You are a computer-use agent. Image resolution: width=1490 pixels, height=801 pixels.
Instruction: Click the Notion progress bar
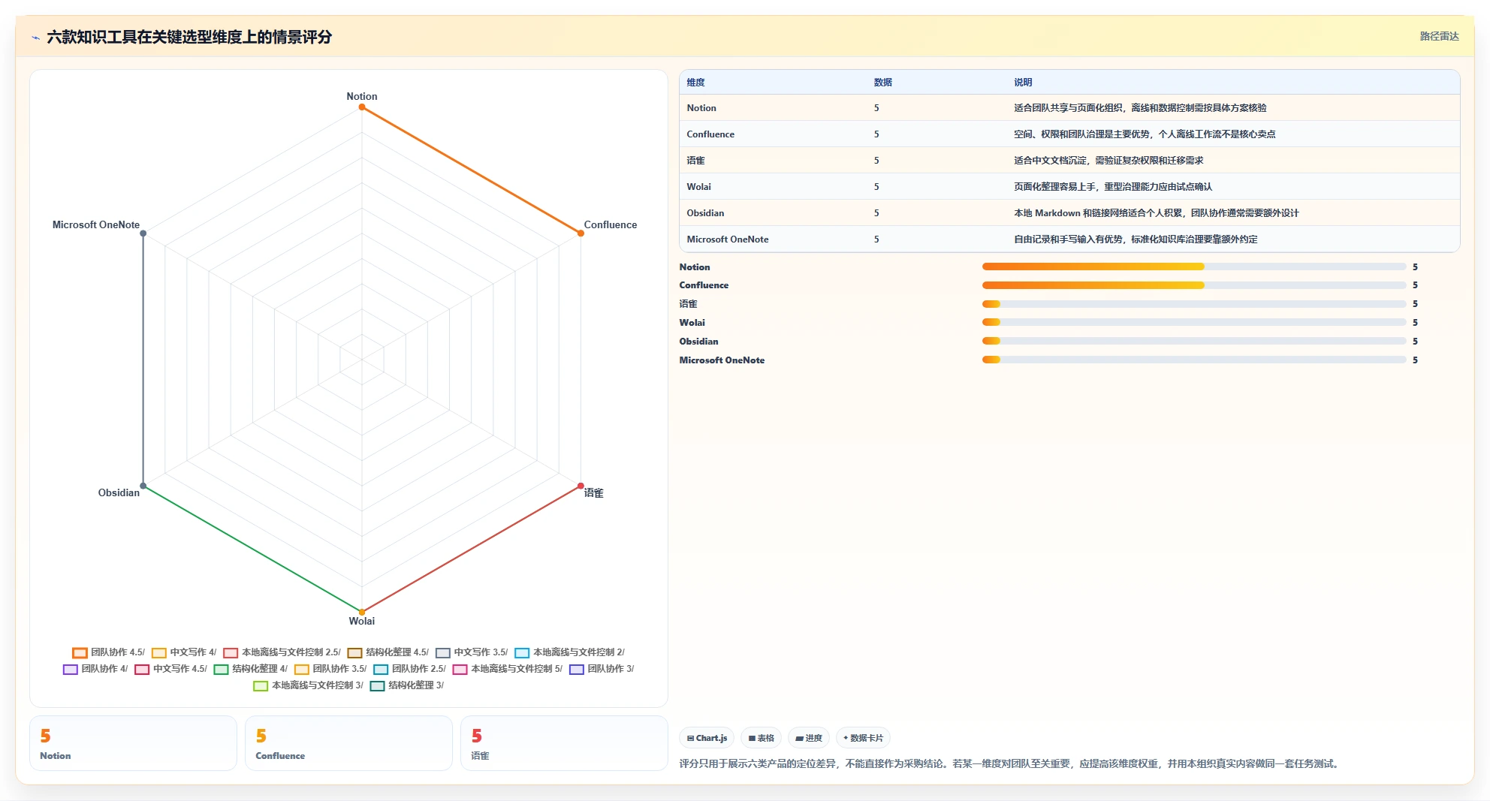[1194, 266]
